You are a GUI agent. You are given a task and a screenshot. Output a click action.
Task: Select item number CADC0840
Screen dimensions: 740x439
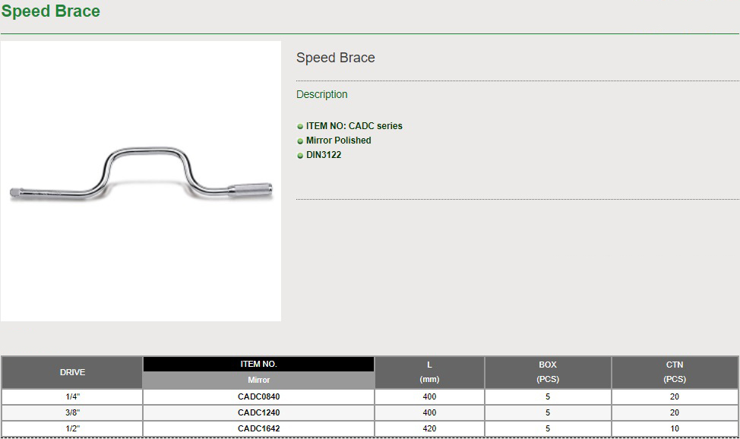(258, 396)
